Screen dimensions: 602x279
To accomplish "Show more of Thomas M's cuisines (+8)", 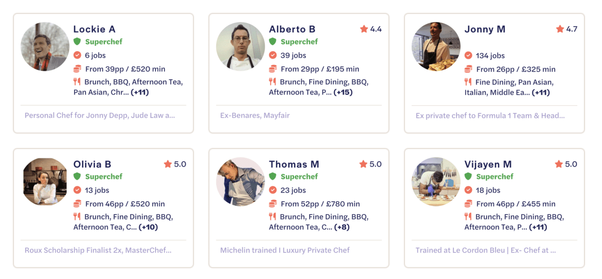I will point(342,227).
